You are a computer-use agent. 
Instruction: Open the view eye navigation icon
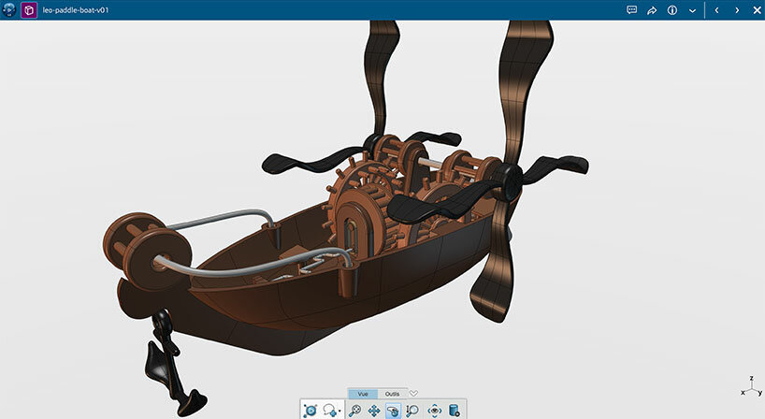(x=434, y=410)
